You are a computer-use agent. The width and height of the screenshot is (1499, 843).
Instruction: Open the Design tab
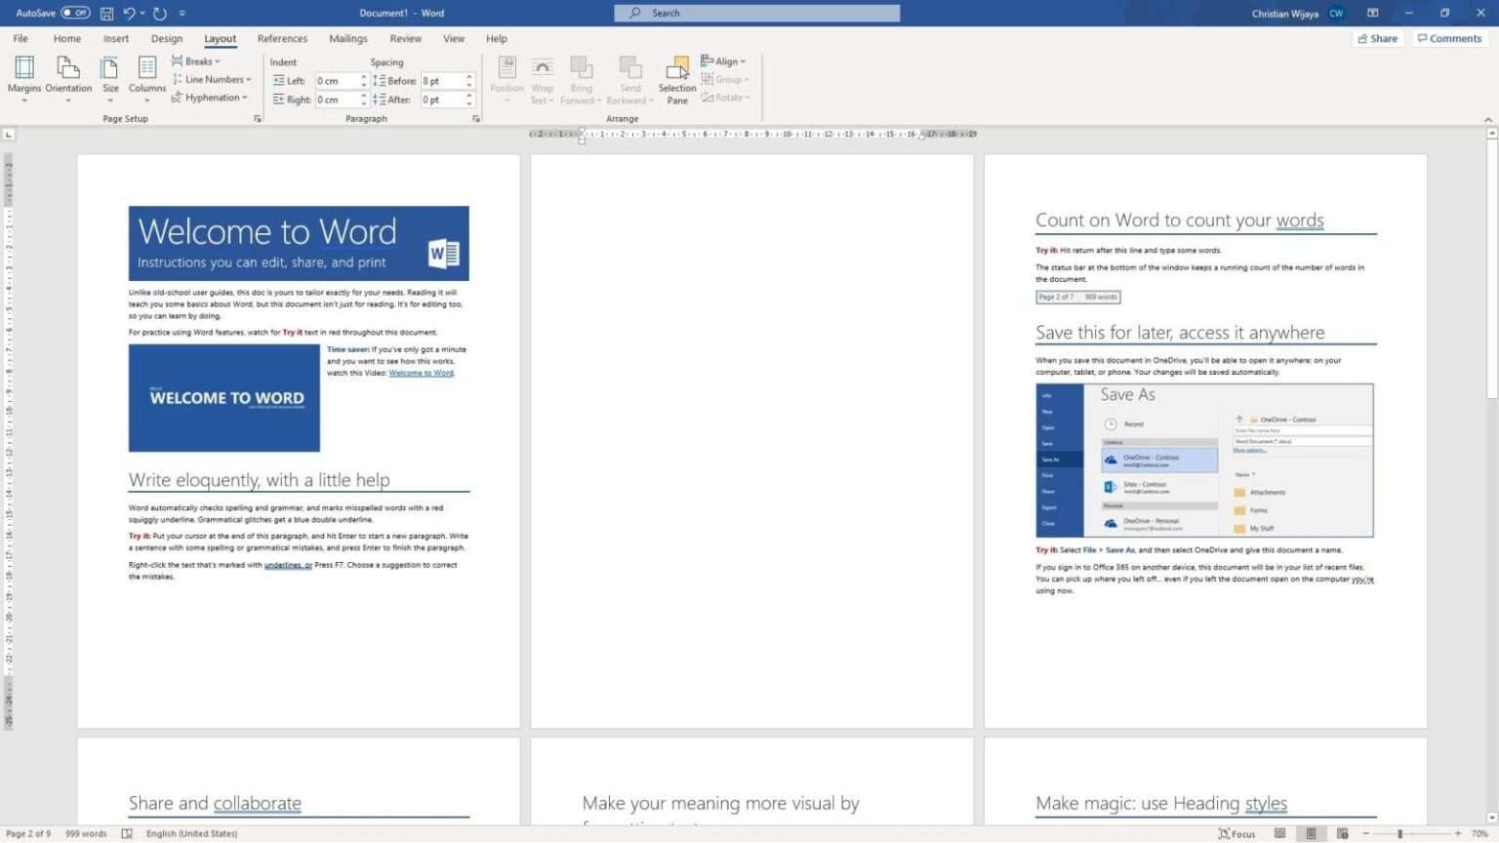pos(166,38)
